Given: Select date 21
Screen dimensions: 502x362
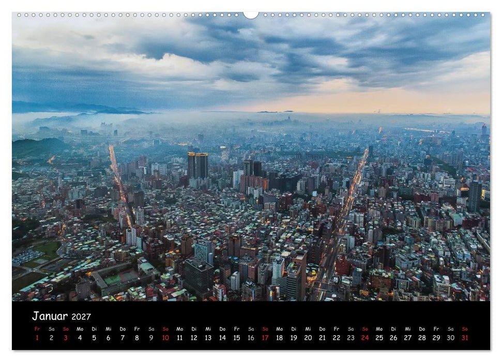Looking at the screenshot, I should click(x=322, y=338).
